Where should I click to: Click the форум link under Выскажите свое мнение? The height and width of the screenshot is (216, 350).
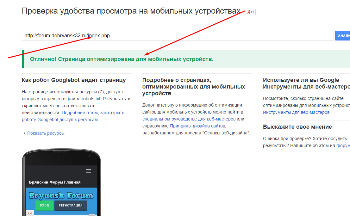point(343,145)
